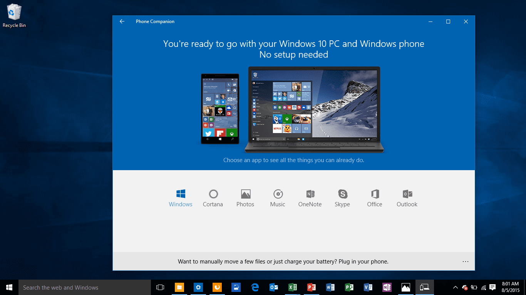Minimize the Phone Companion window
The image size is (526, 295).
431,22
